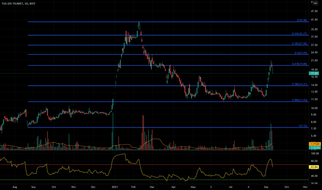Click 16.50 on the price axis
Screen dimensions: 322x190
[314, 77]
